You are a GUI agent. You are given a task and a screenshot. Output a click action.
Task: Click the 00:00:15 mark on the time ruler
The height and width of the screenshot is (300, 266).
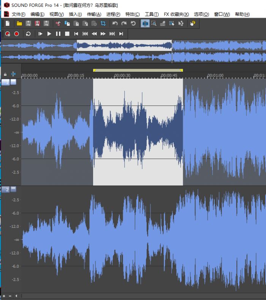click(x=76, y=76)
